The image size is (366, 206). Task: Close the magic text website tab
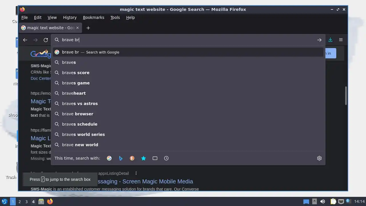click(77, 28)
